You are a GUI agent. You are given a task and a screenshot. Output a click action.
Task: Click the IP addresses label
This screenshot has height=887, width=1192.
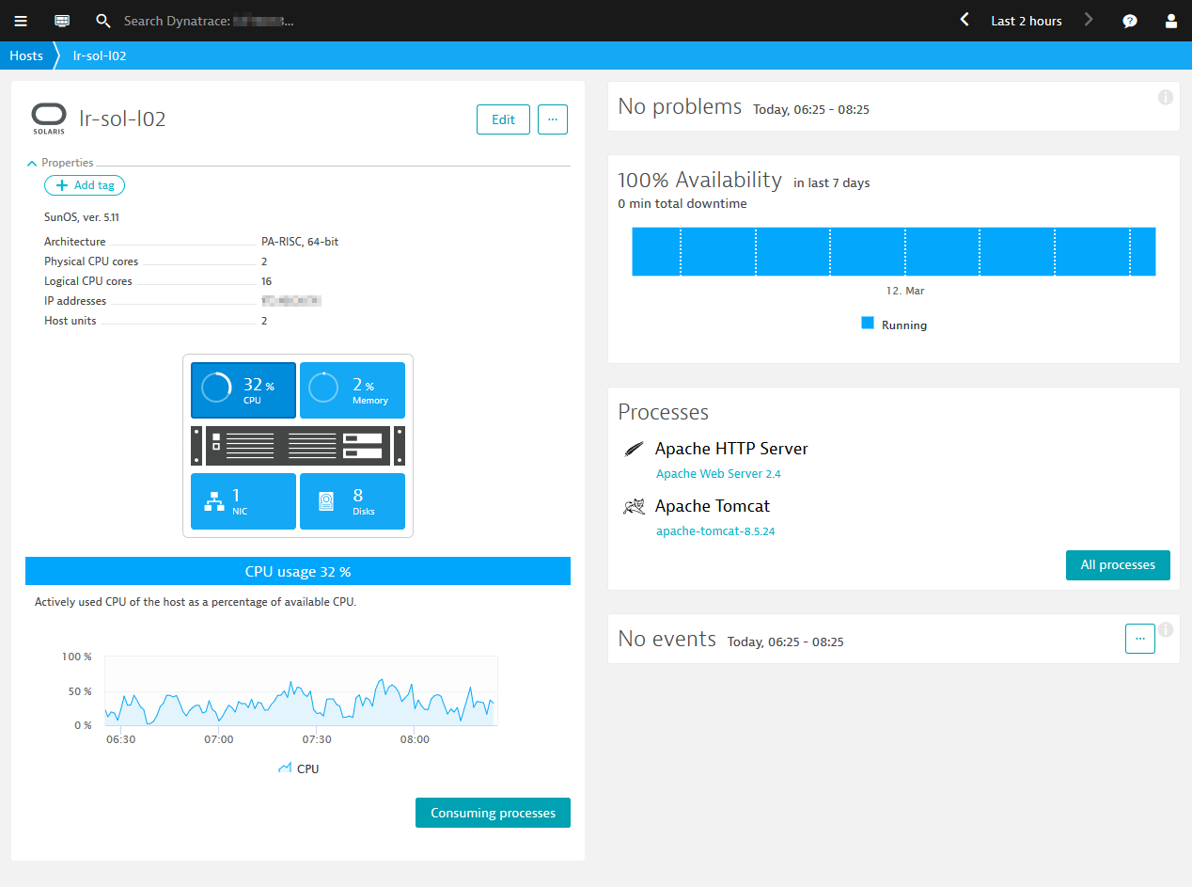[x=75, y=301]
